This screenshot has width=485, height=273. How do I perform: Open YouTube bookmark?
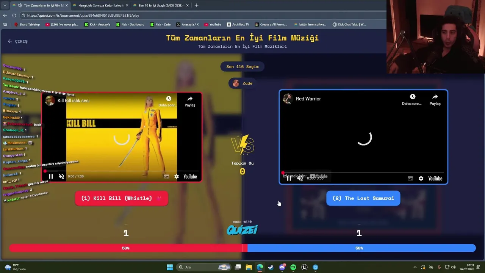213,24
